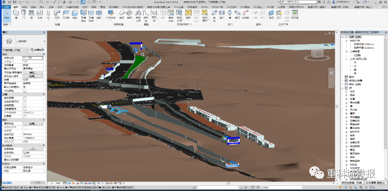This screenshot has width=388, height=191.
Task: Click the Text 'A' icon in quick access toolbar
Action: click(x=65, y=2)
